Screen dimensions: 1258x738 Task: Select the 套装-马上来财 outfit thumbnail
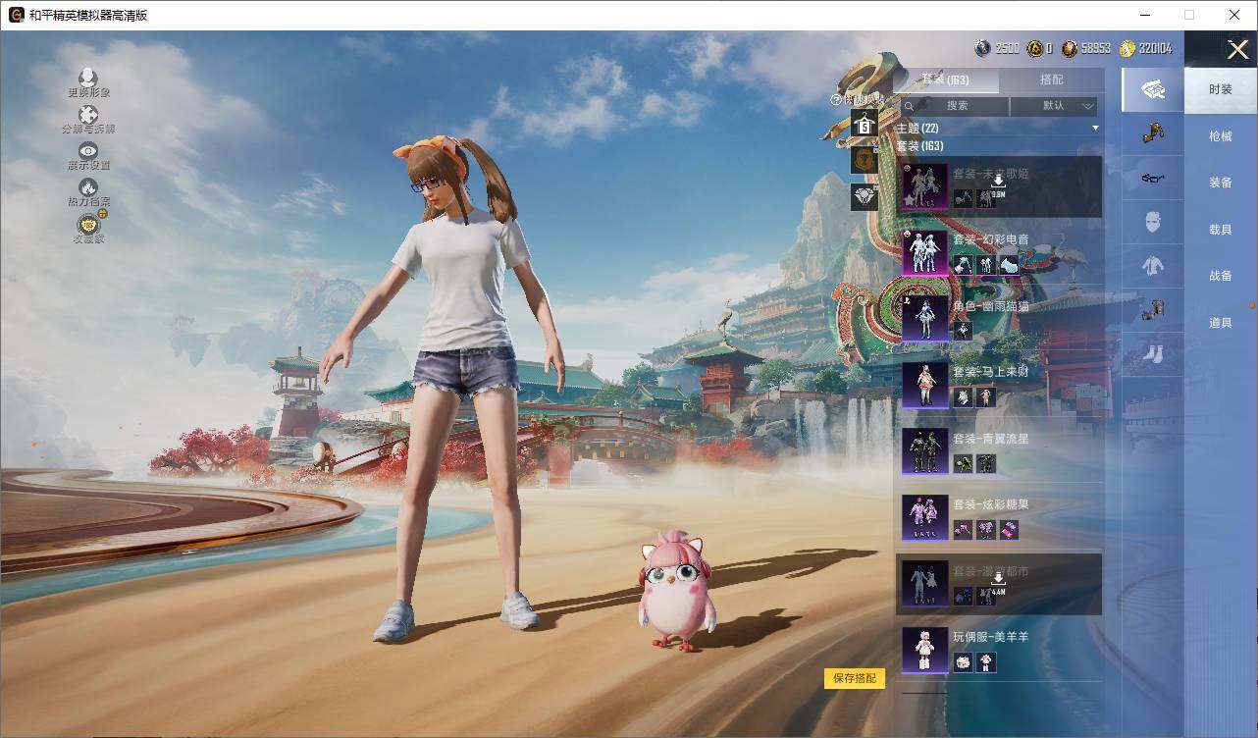(924, 385)
